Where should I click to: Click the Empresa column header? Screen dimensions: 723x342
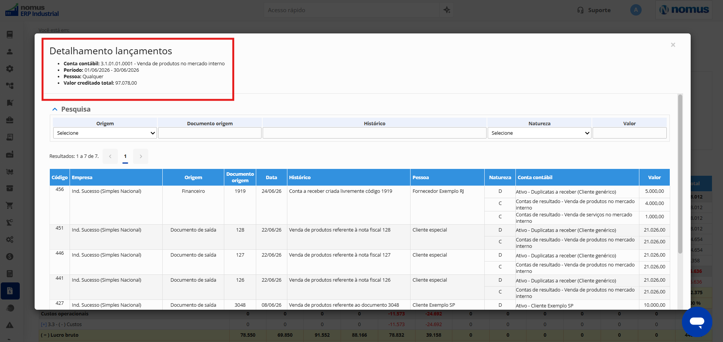click(116, 177)
